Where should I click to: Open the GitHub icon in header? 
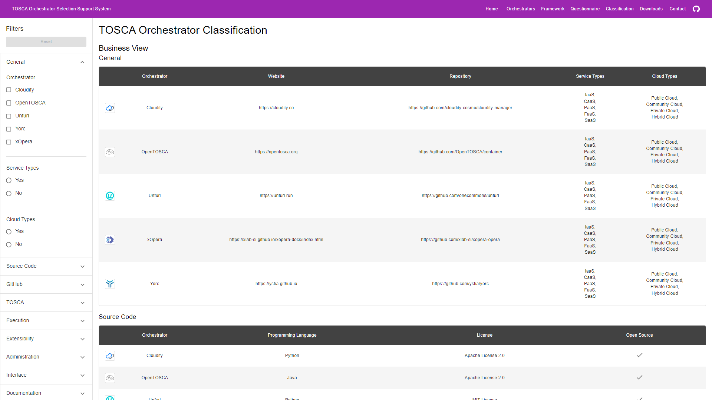[x=696, y=9]
